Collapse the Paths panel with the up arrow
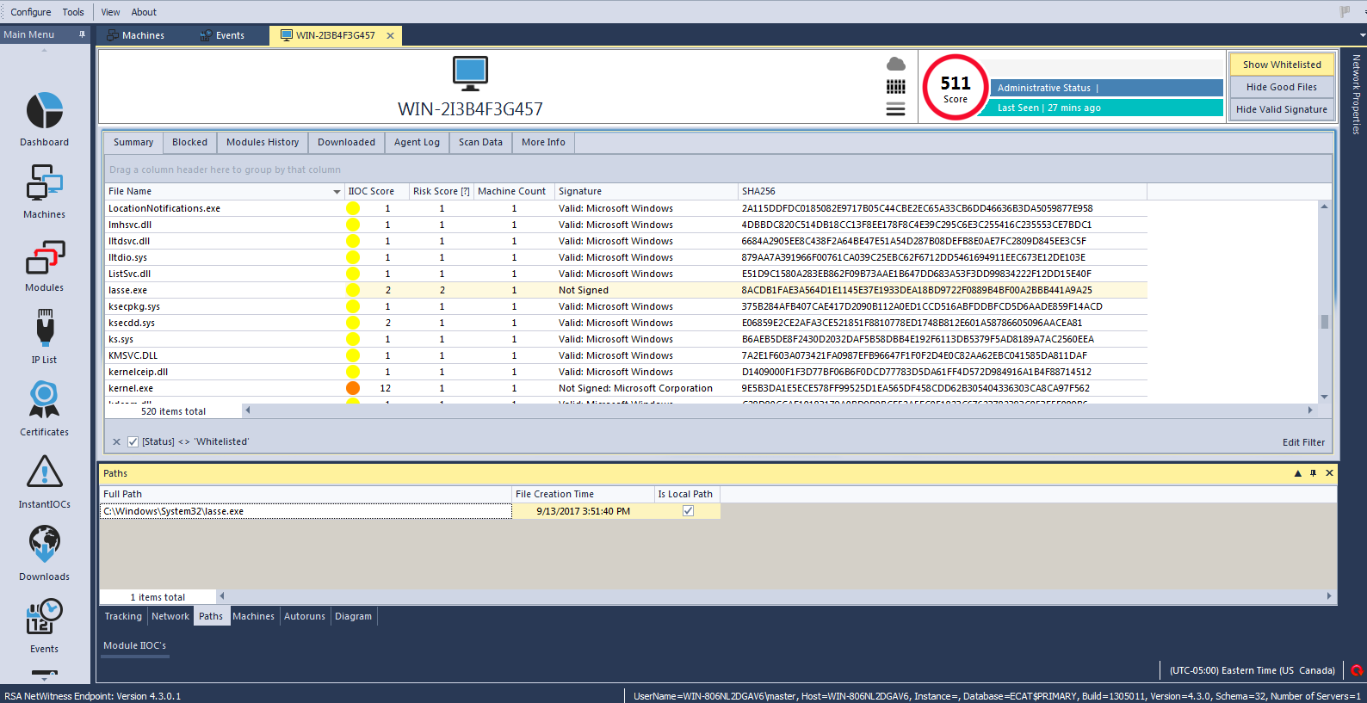The image size is (1367, 703). (1297, 473)
